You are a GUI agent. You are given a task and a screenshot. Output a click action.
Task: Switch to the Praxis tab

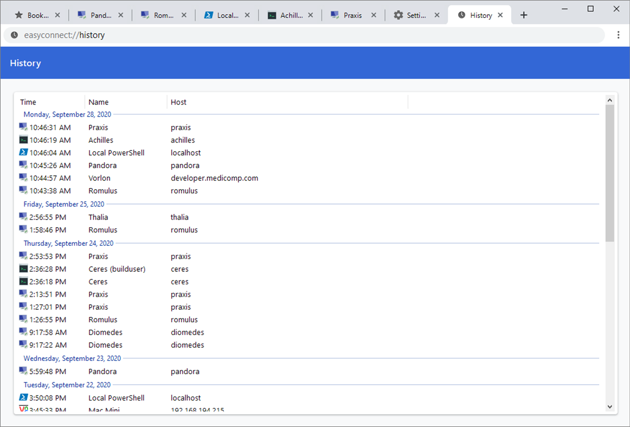353,15
